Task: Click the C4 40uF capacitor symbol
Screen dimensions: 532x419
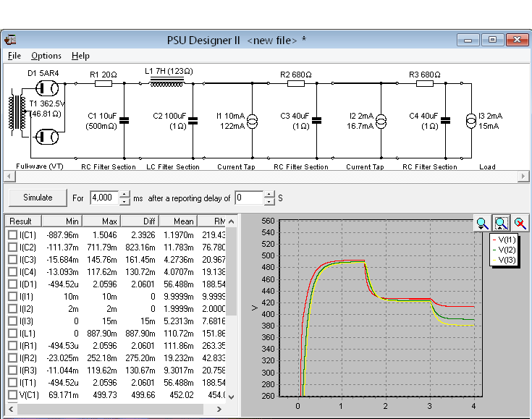Action: click(x=445, y=120)
